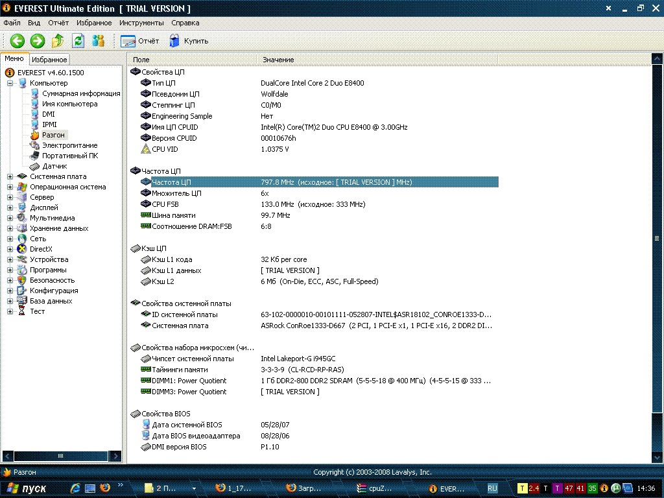The image size is (664, 498).
Task: Click the Тест hourglass tree icon
Action: tap(21, 311)
